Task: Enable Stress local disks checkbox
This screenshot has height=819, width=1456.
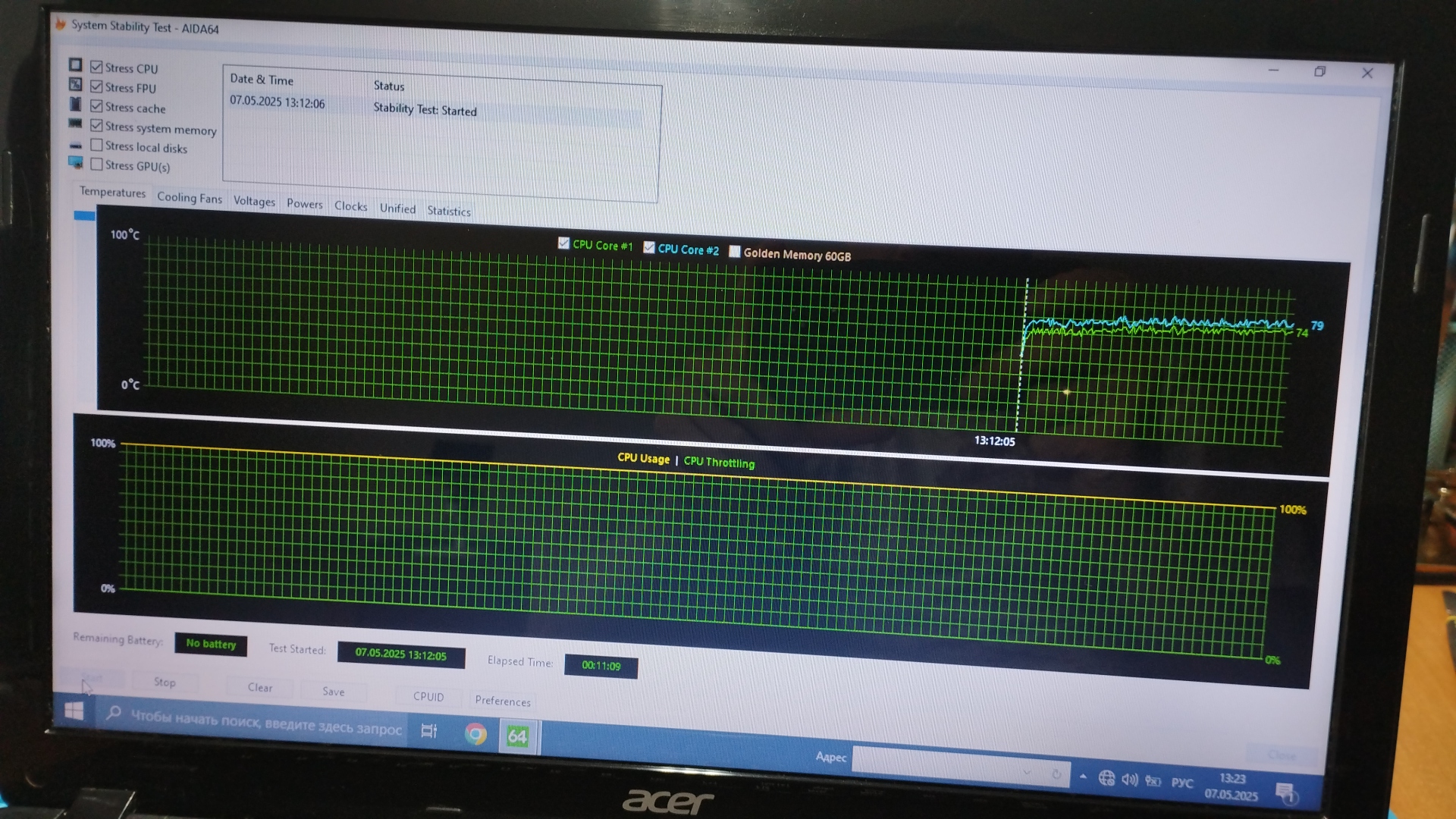Action: 96,145
